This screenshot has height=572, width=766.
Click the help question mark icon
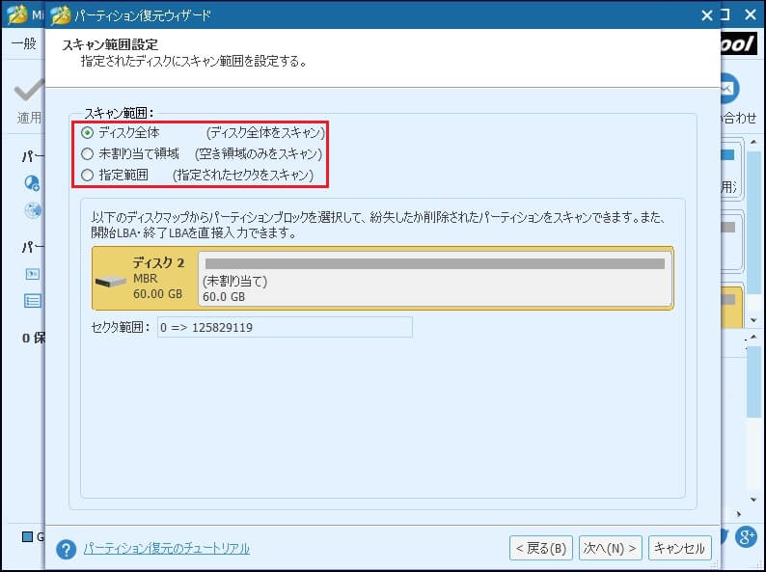[x=66, y=549]
